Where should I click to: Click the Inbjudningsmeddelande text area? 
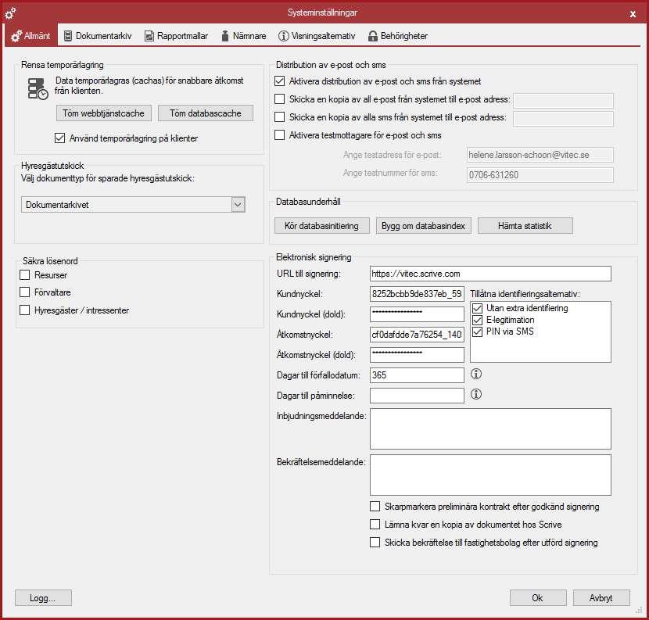(x=490, y=428)
